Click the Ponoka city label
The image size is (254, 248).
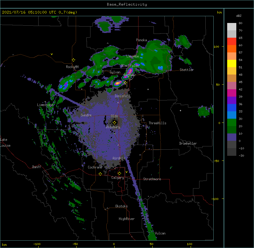[141, 40]
